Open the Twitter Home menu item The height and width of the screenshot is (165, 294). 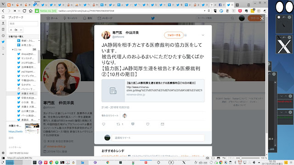click(52, 18)
